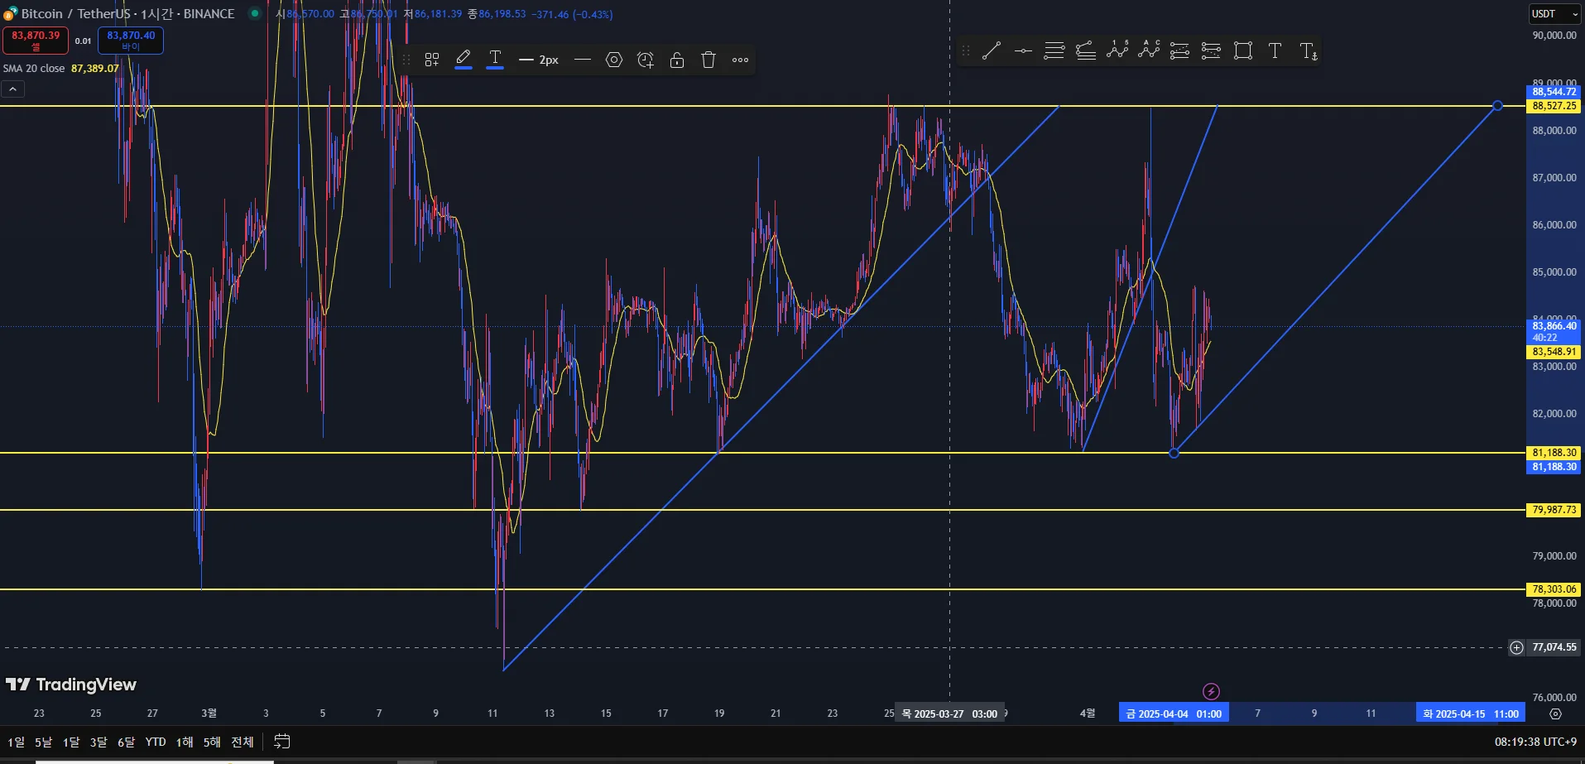Select the anchored text tool
Viewport: 1585px width, 764px height.
click(x=1309, y=51)
